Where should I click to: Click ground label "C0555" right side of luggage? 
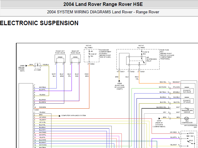point(119,86)
